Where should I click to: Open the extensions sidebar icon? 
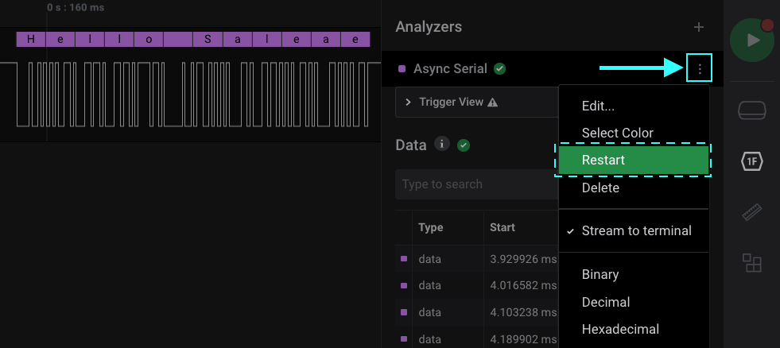(x=751, y=263)
